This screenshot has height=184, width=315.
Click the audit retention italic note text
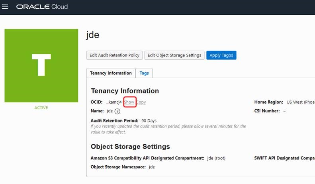coord(168,129)
